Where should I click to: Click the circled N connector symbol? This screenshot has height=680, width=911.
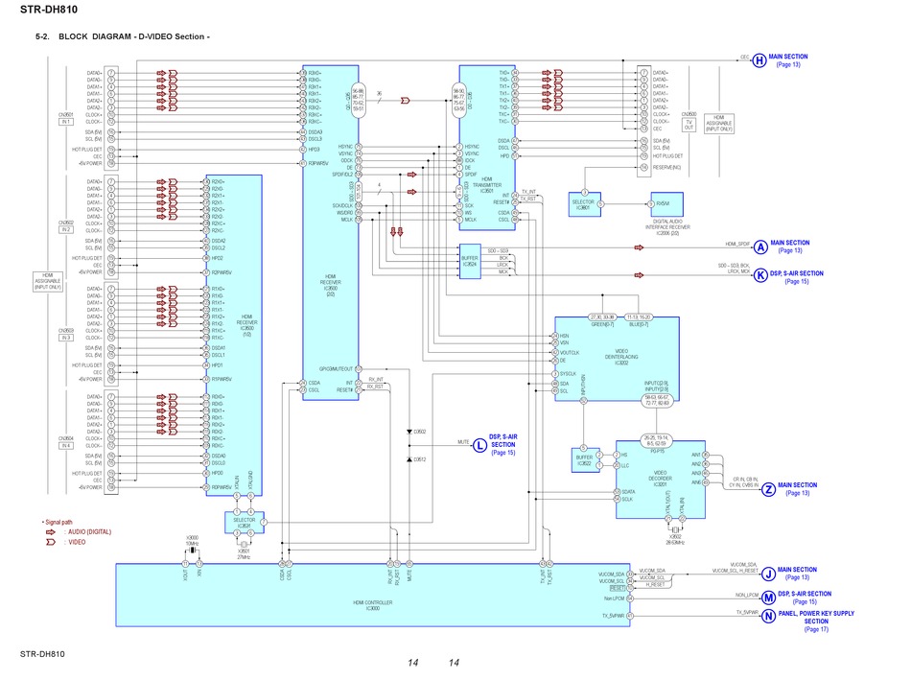coord(768,616)
